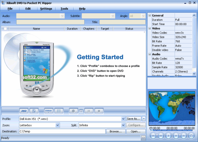Click the Title text field
The image size is (198, 142).
(122, 22)
